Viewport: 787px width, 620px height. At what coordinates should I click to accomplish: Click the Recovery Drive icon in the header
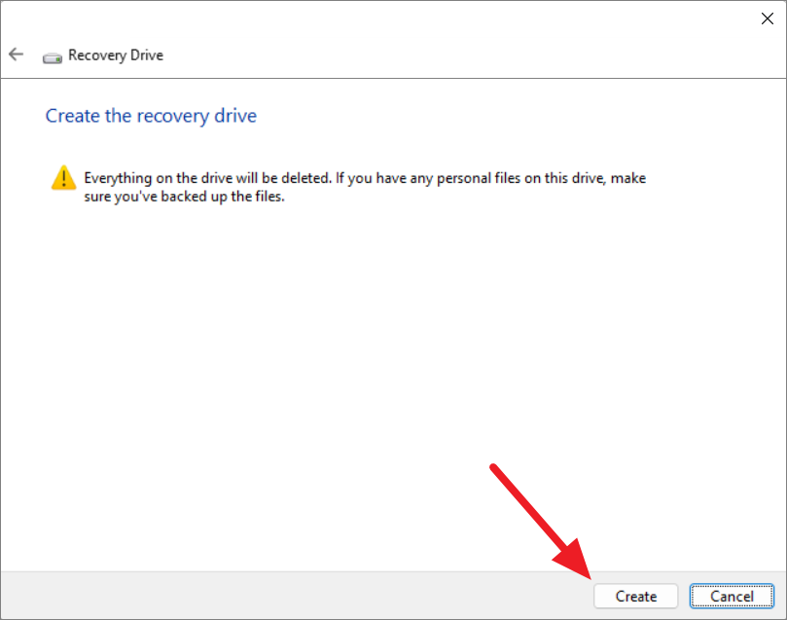click(53, 58)
